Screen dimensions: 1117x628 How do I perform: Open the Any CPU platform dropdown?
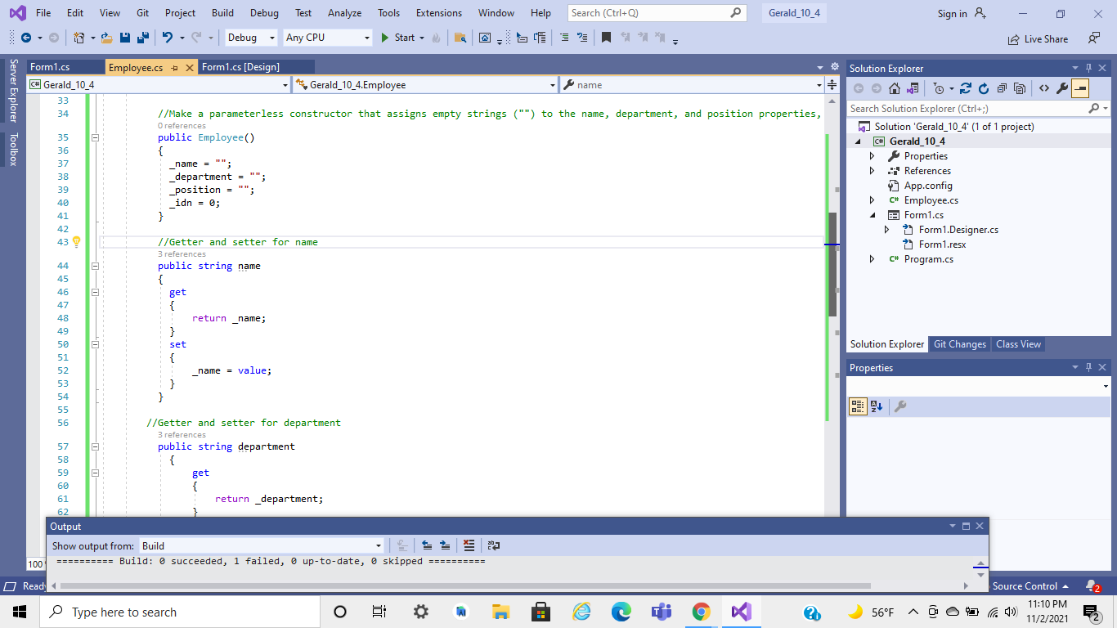366,38
